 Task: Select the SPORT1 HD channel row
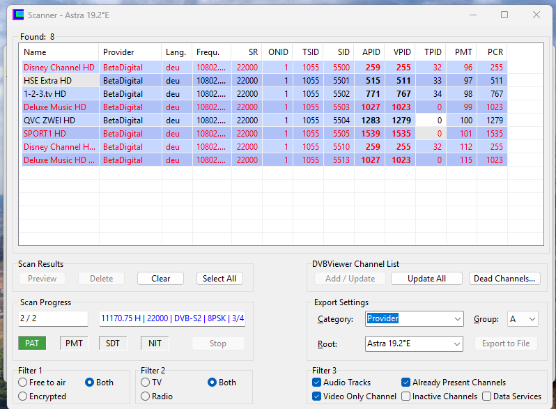pos(59,134)
